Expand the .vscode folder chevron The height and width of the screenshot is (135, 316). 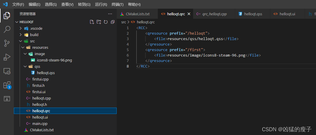click(x=20, y=29)
